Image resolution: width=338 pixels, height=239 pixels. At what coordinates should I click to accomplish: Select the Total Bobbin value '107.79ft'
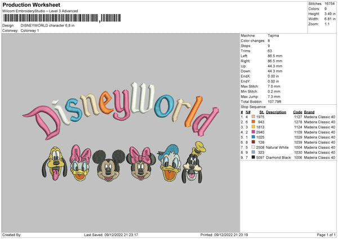[x=275, y=102]
